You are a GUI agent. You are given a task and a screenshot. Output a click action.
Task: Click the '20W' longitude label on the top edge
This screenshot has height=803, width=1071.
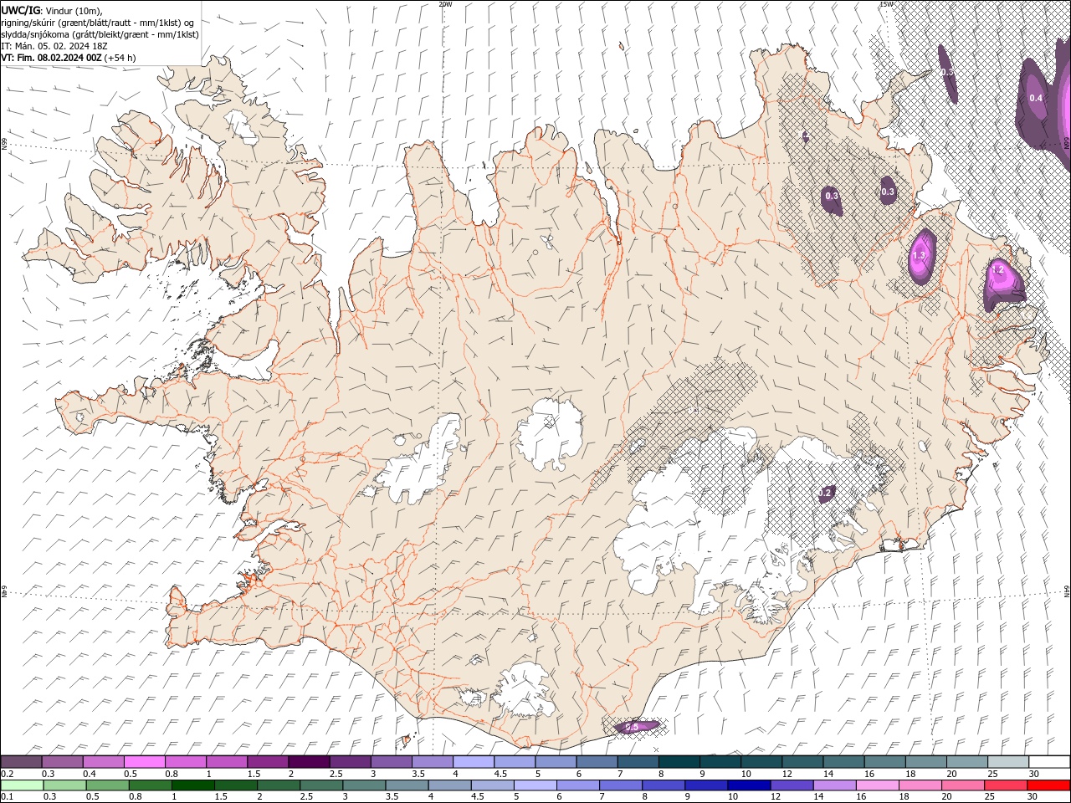tap(445, 4)
